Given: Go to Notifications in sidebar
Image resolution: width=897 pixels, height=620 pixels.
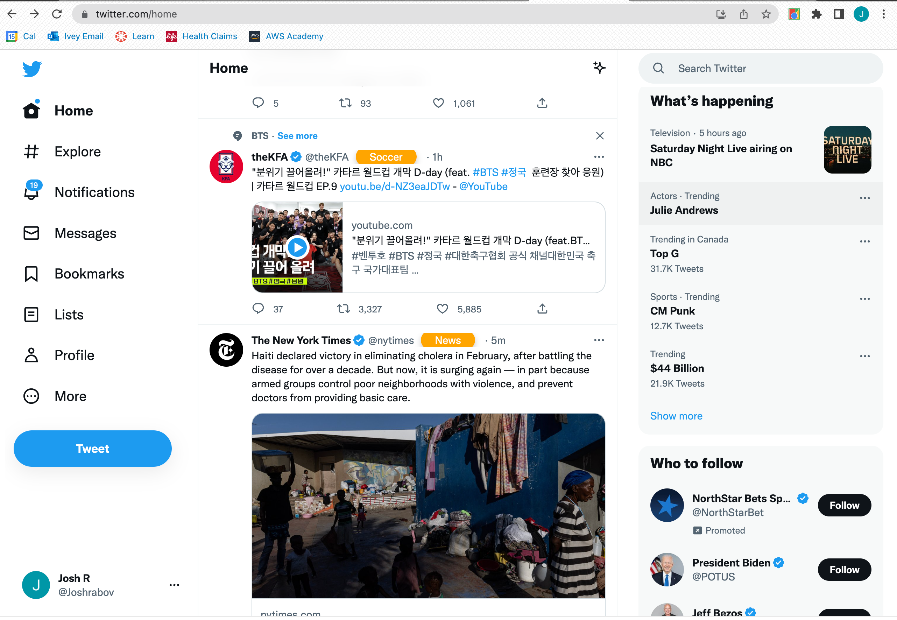Looking at the screenshot, I should 94,192.
